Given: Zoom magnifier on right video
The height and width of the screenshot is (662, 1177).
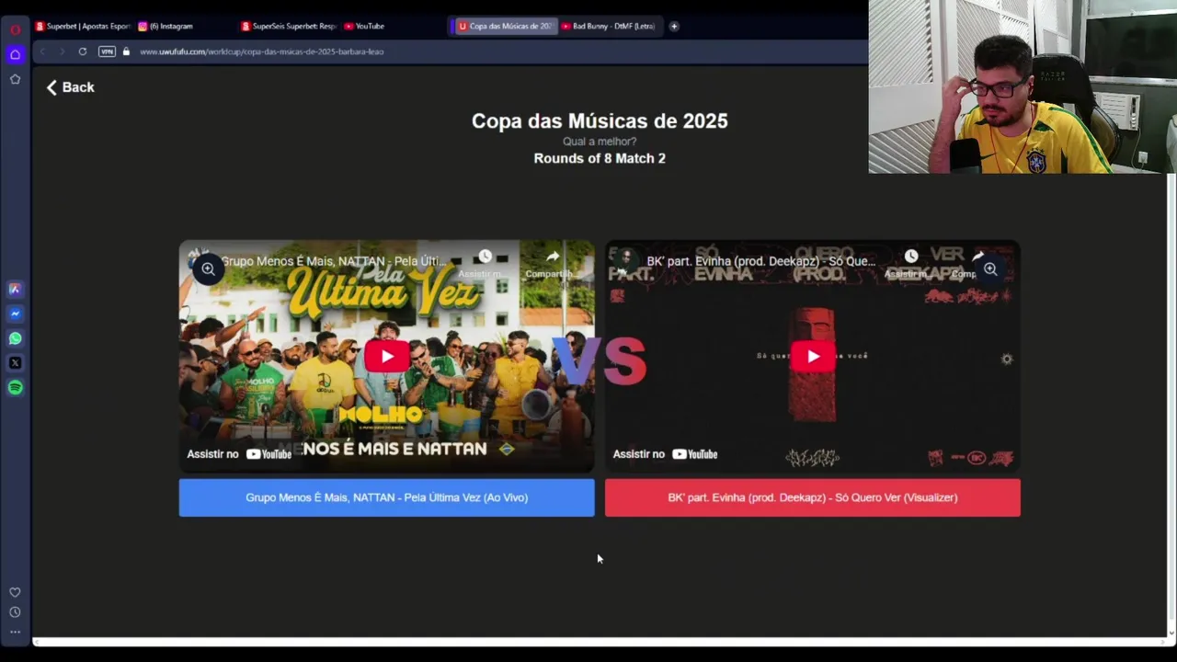Looking at the screenshot, I should tap(990, 268).
